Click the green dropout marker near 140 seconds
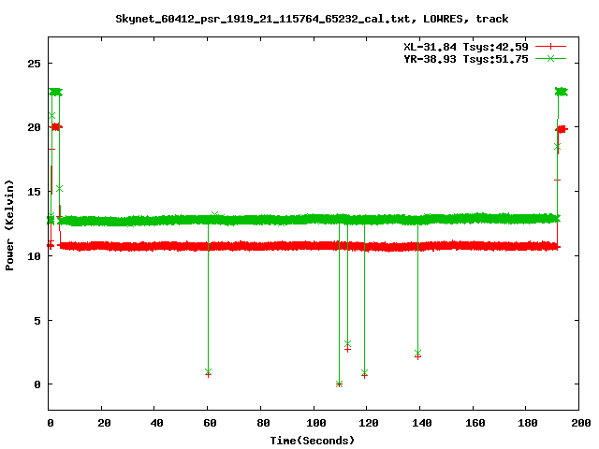The image size is (599, 449). point(418,353)
